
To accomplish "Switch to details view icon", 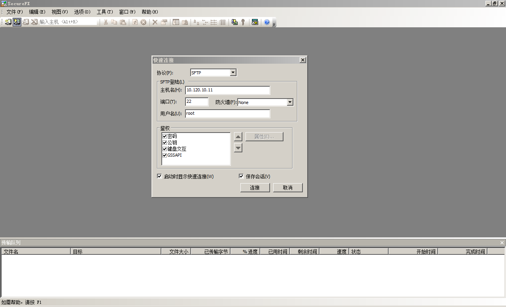I will (x=223, y=22).
